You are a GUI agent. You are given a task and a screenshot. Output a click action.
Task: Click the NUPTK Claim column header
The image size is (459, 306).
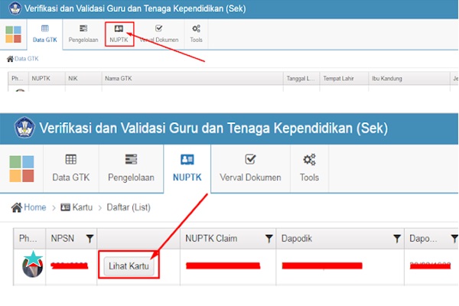[228, 239]
